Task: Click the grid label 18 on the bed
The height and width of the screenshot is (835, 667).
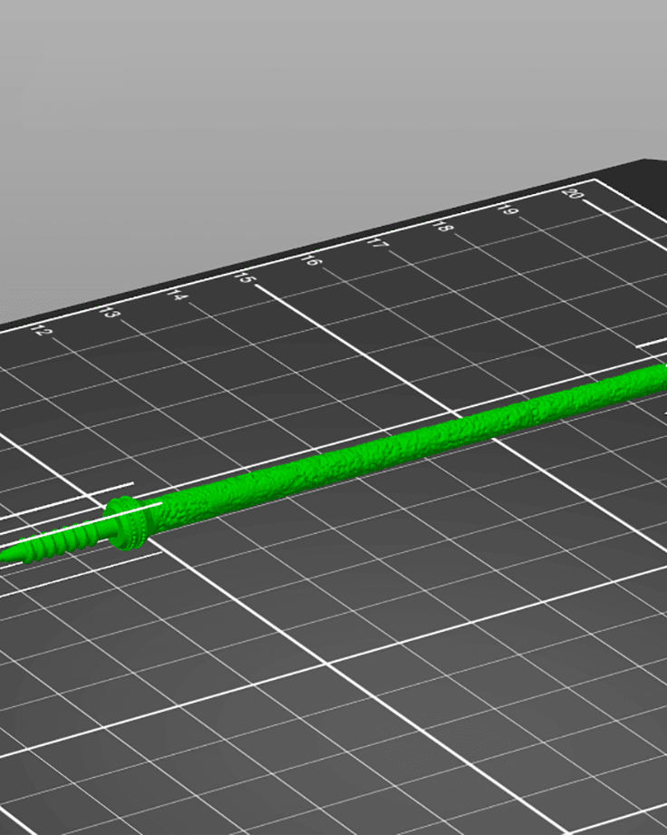Action: click(443, 227)
